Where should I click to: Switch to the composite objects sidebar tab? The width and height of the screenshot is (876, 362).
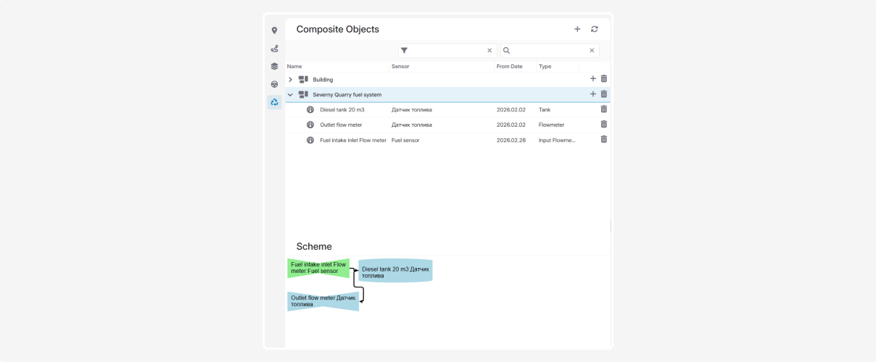(274, 102)
